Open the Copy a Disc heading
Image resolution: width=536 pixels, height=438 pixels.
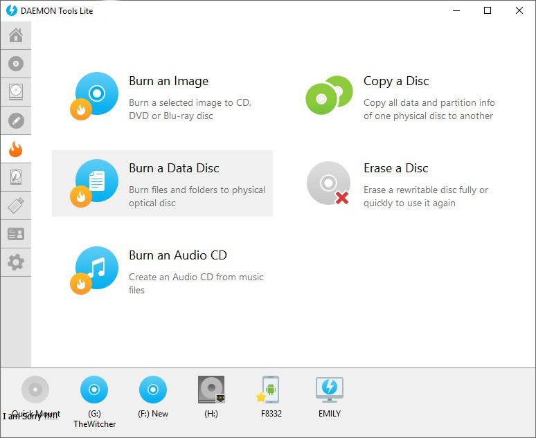pos(396,82)
